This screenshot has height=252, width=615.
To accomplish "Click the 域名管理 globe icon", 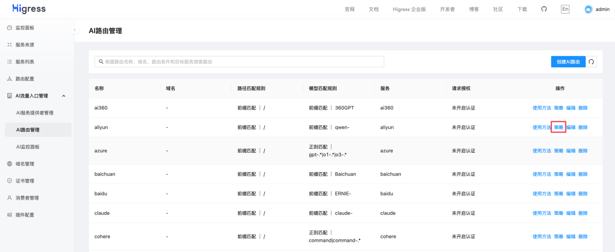I will [10, 164].
